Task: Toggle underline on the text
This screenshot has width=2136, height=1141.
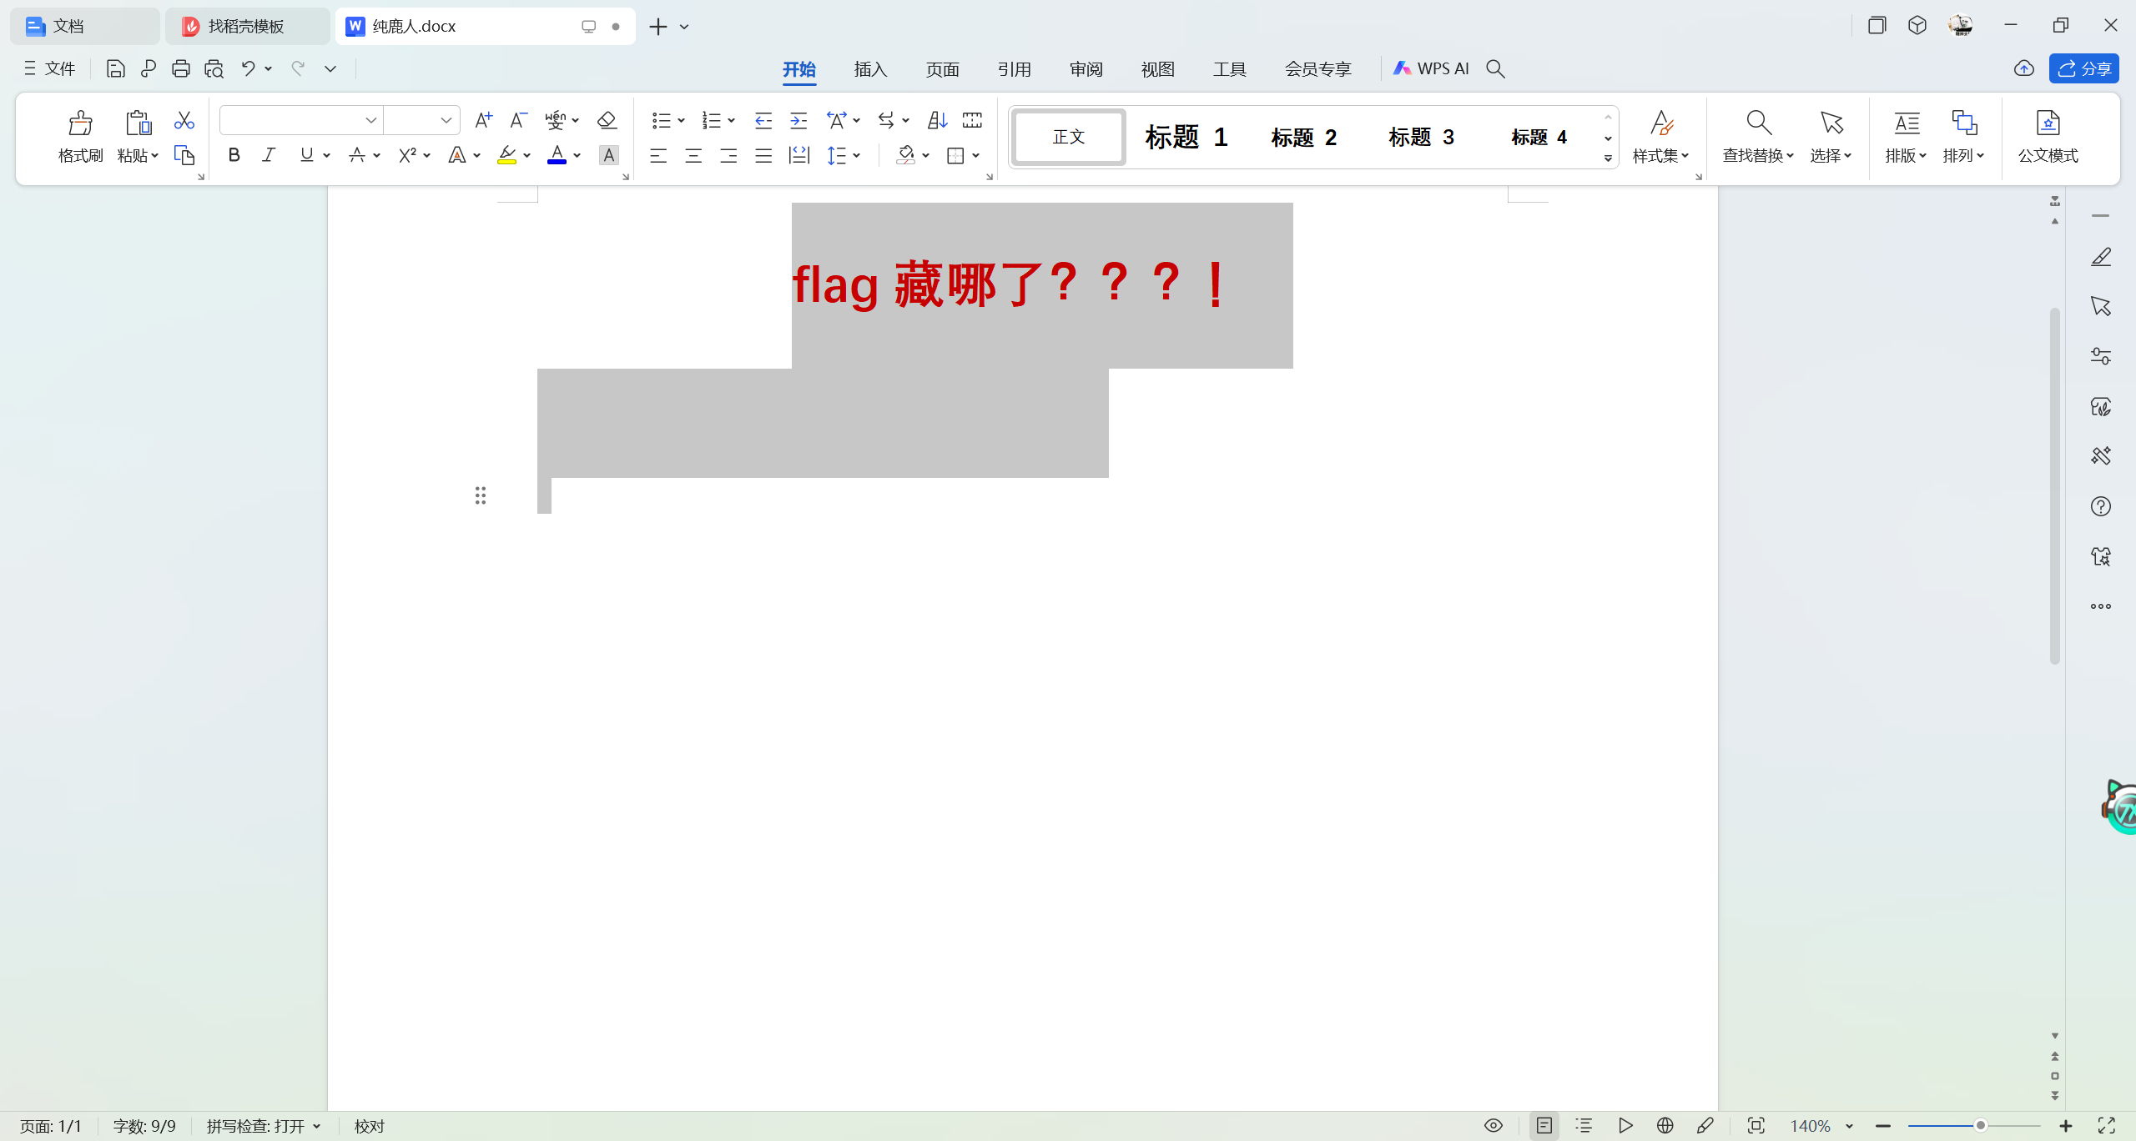Action: pyautogui.click(x=305, y=154)
